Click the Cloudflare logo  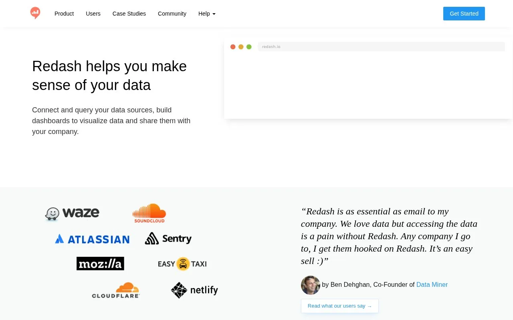[116, 290]
